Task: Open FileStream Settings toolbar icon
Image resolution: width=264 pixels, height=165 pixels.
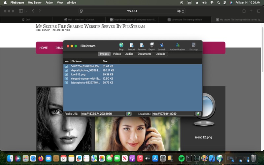Action: (193, 47)
